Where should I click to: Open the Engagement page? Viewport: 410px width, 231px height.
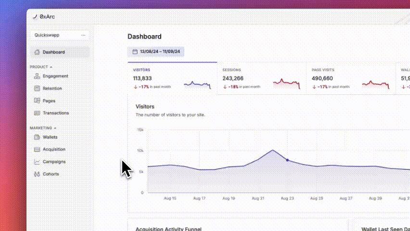55,76
